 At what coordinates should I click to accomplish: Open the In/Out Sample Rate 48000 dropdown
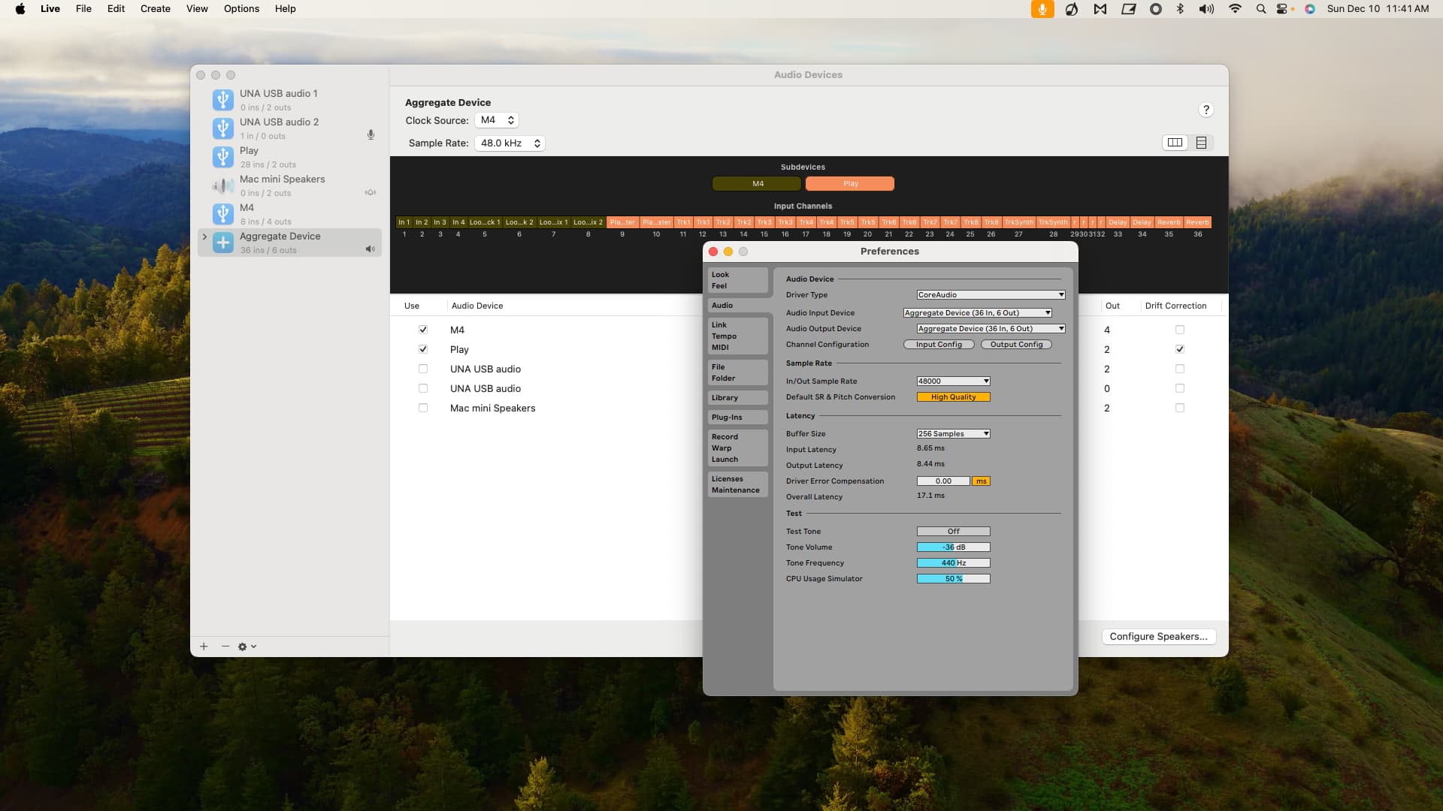pos(953,381)
